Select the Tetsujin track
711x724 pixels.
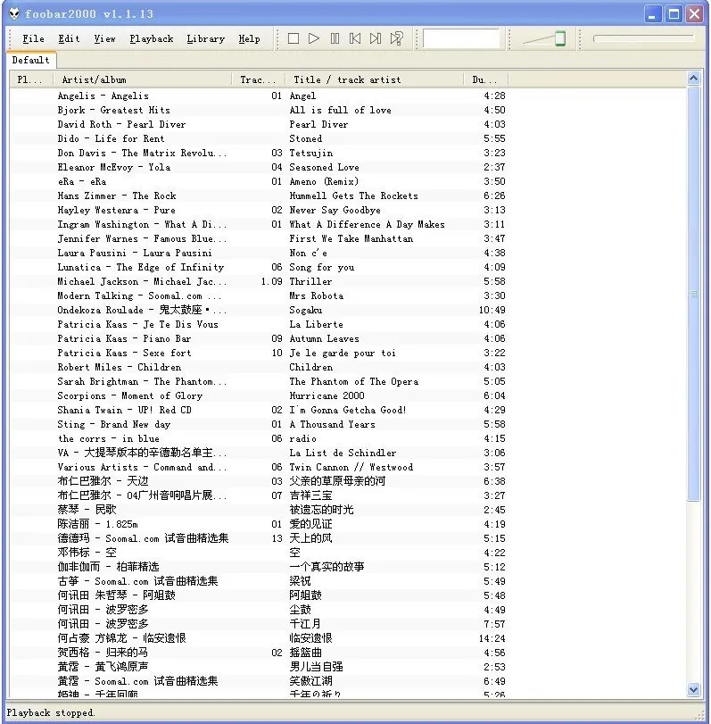[x=311, y=153]
